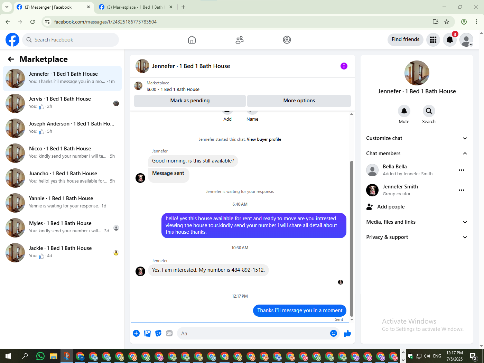
Task: Open Myles 1 Bed 1 Bath House chat
Action: point(62,227)
